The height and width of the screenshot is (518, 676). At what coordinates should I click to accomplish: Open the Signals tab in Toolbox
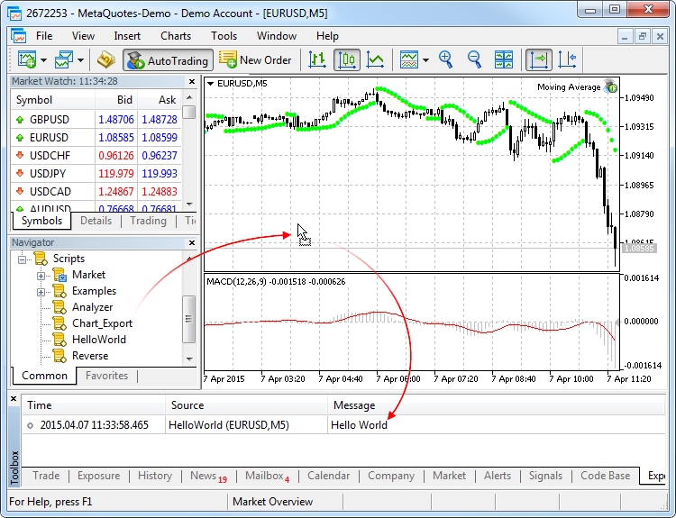coord(545,476)
